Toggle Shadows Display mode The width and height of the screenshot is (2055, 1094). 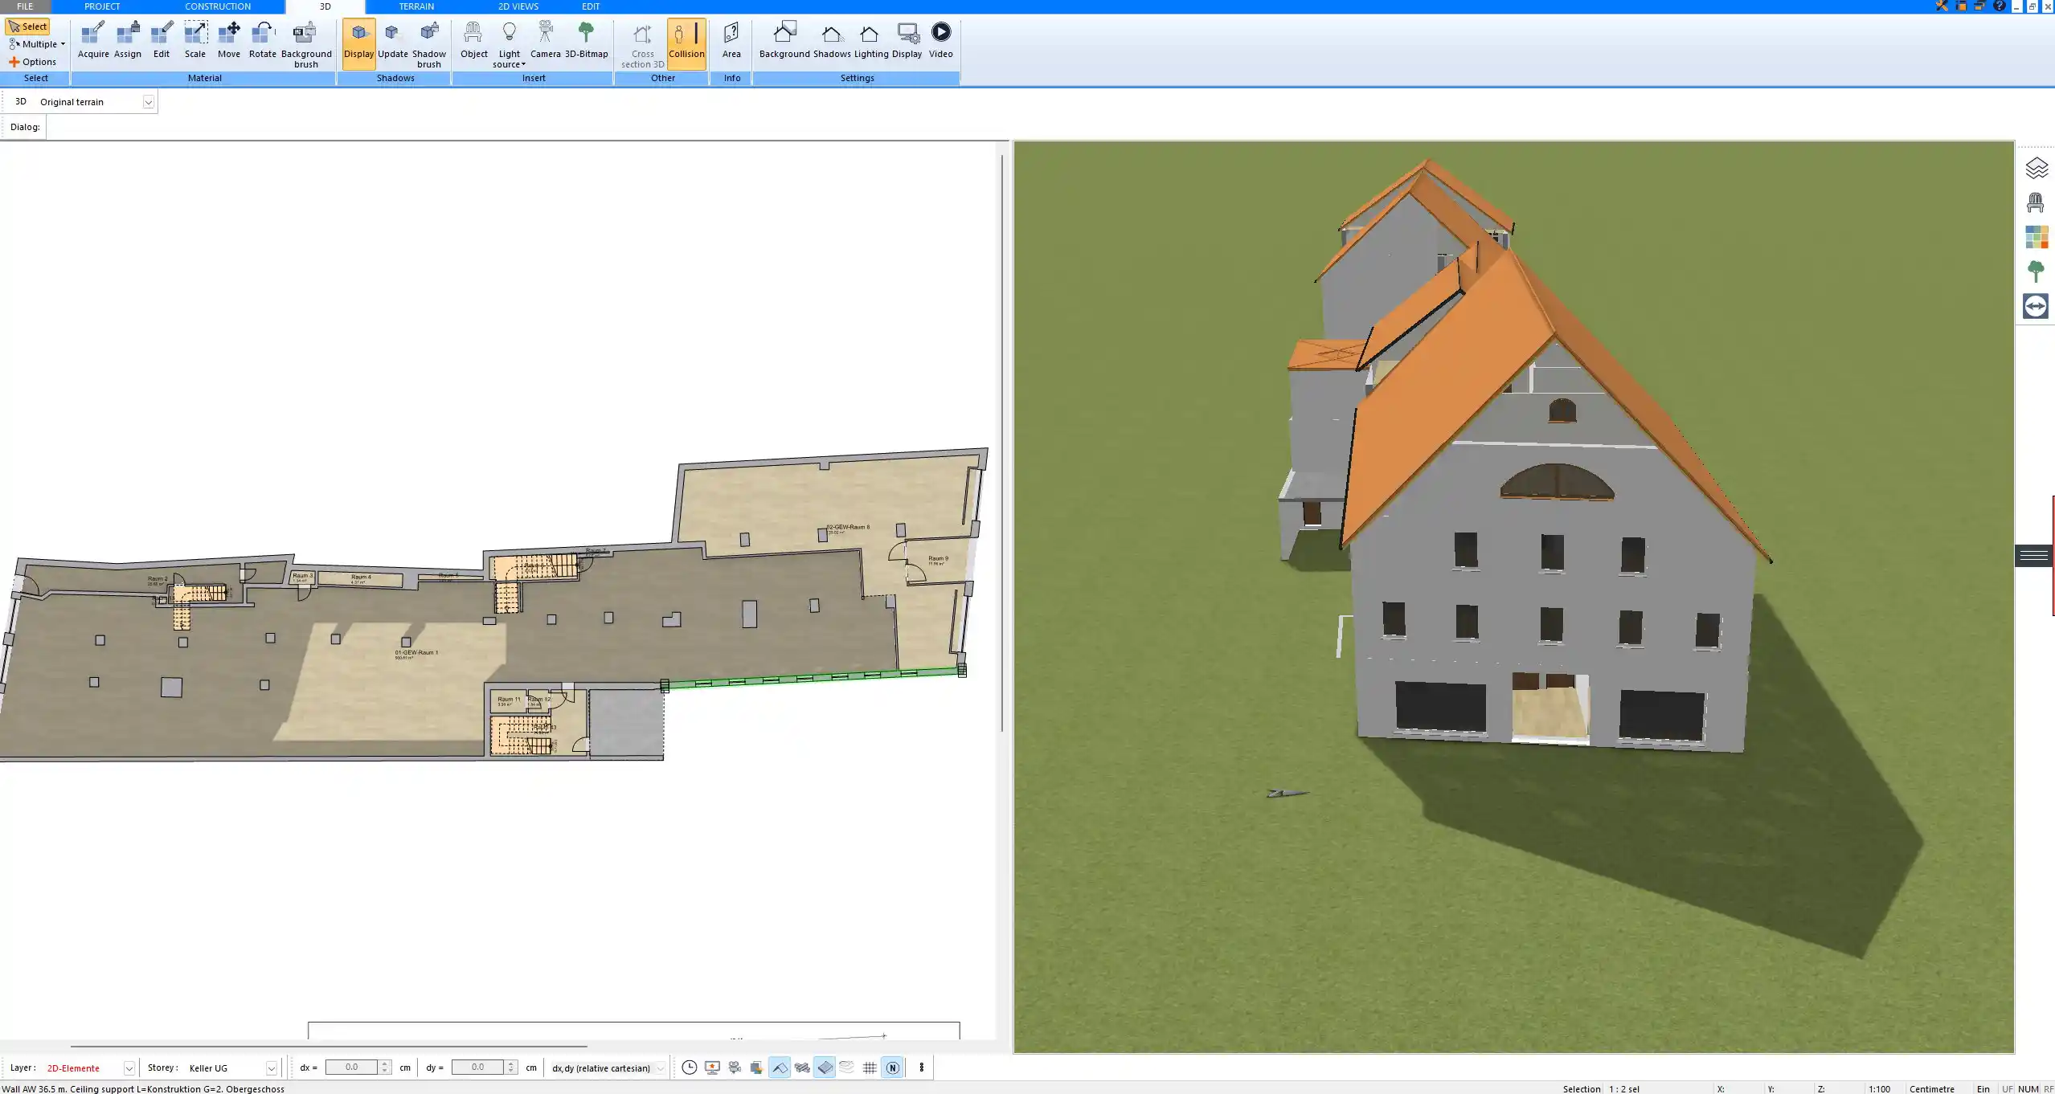[x=358, y=43]
